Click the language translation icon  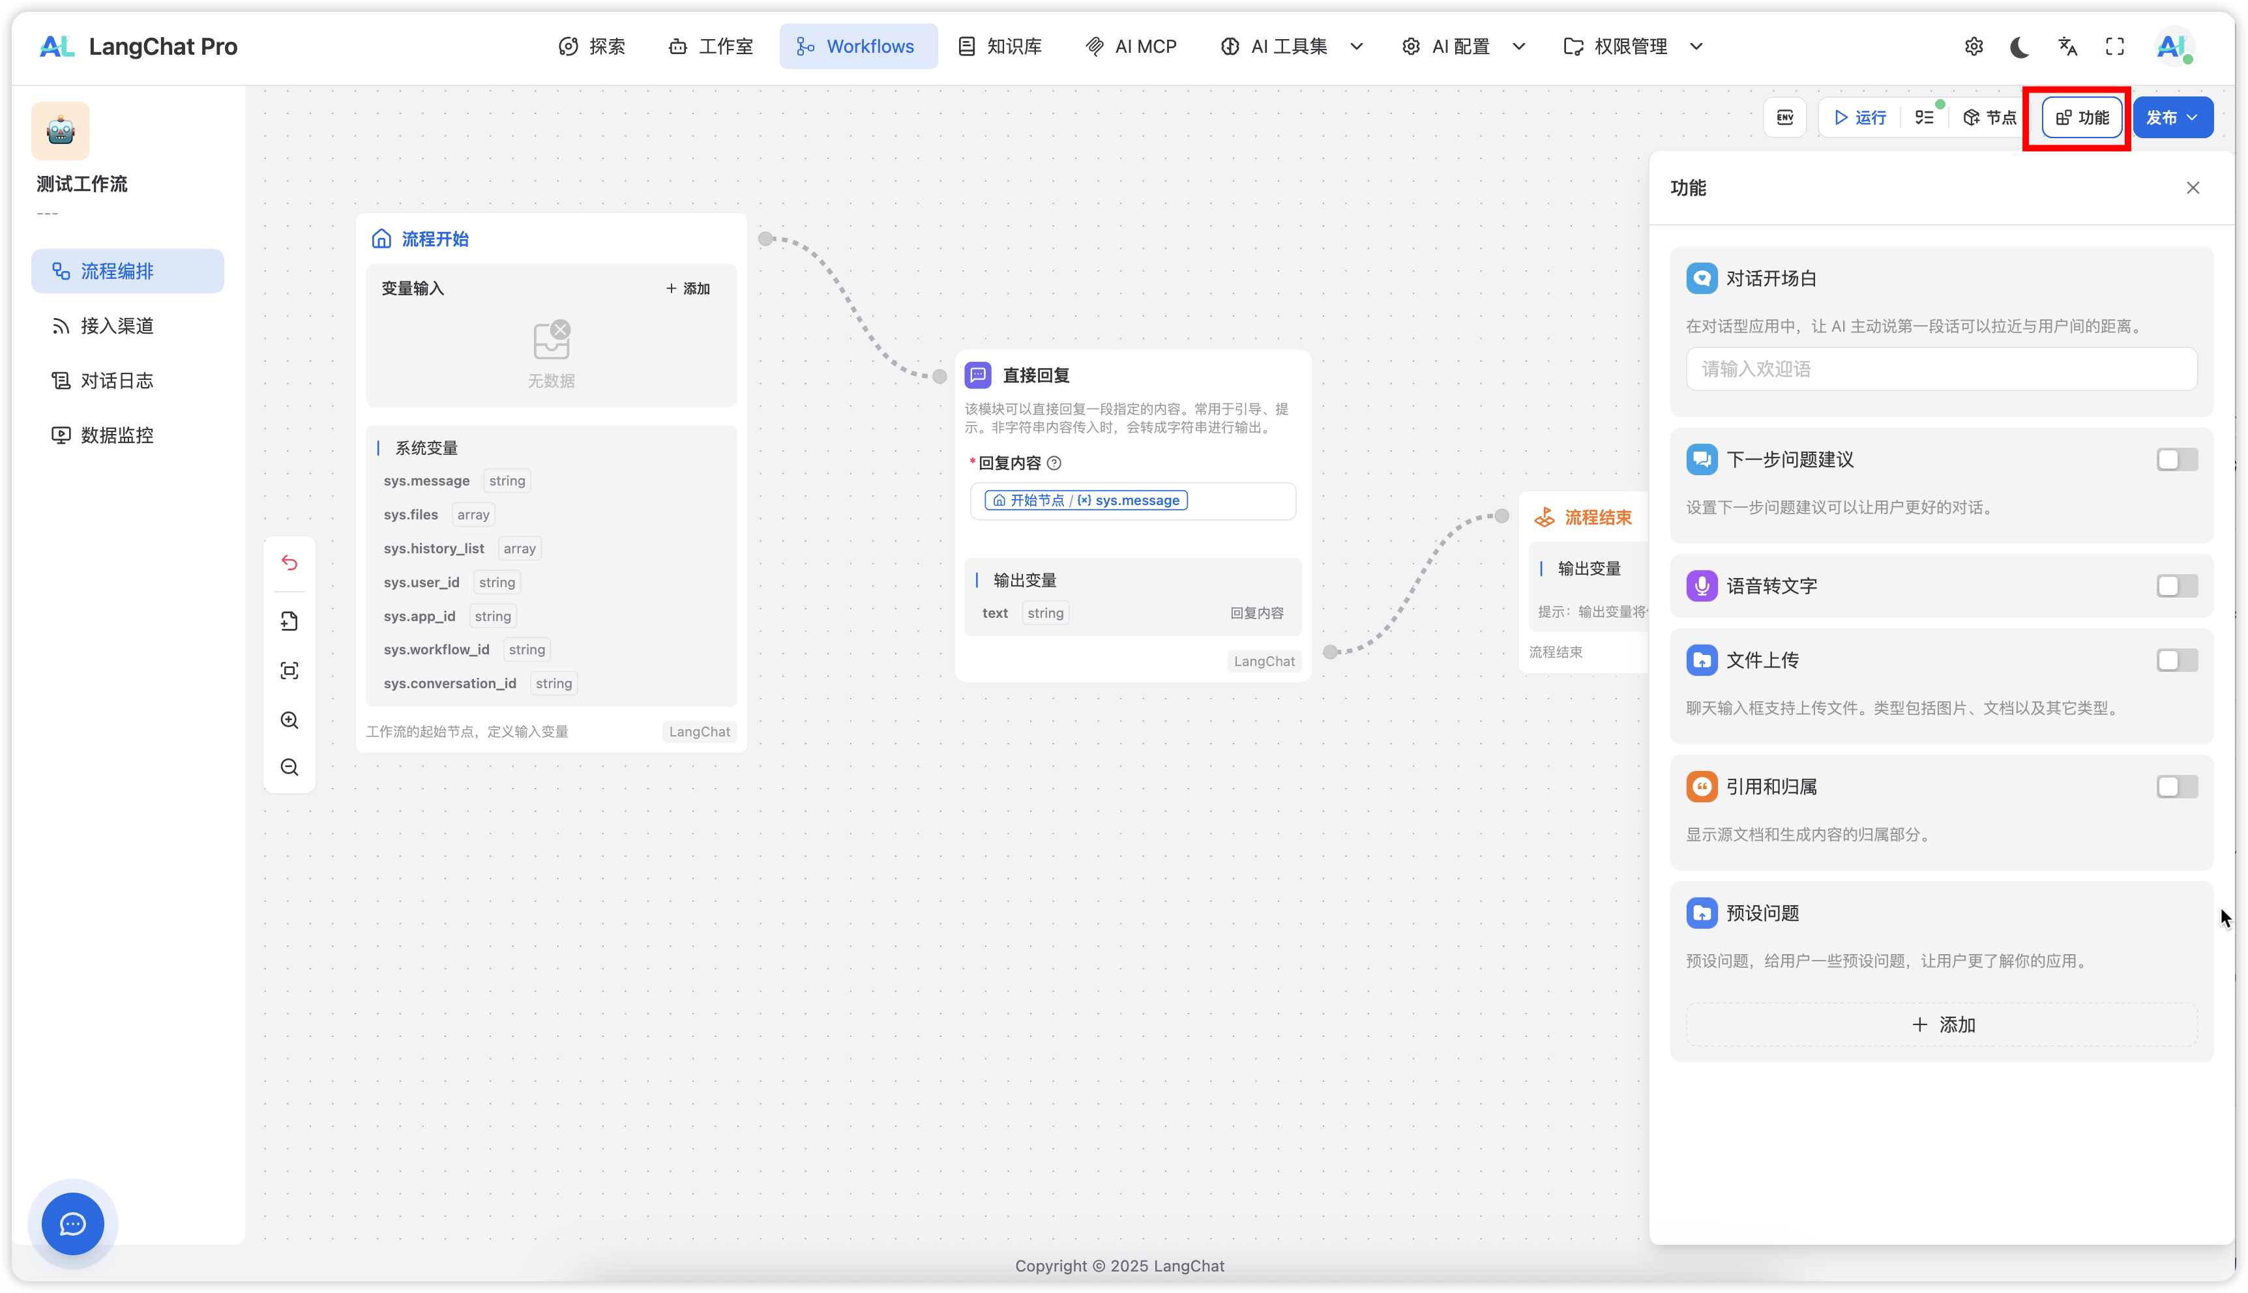(x=2067, y=46)
